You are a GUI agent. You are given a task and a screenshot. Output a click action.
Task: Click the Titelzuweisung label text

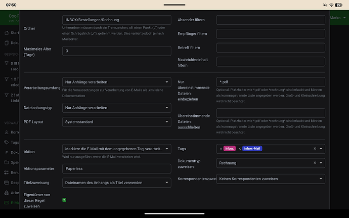(36, 183)
